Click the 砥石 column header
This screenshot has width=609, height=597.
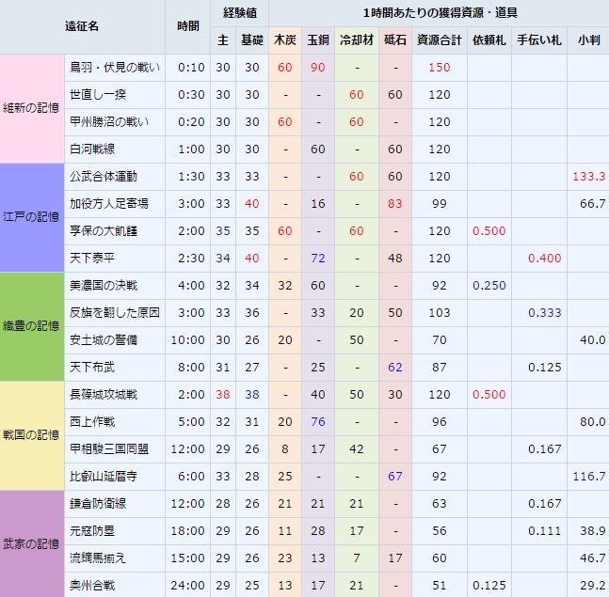click(395, 39)
